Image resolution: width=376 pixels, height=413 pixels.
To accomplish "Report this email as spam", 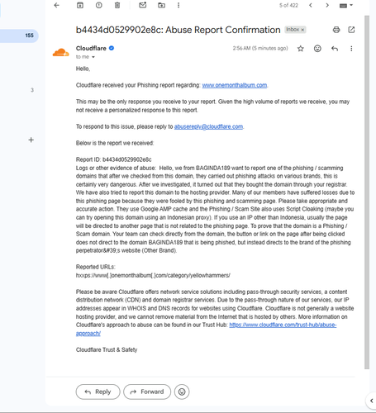I will tap(99, 5).
